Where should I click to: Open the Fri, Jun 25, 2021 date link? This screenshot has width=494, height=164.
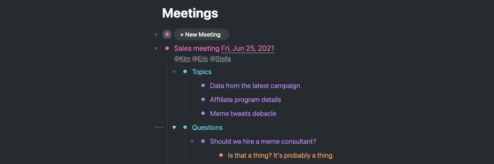(x=248, y=48)
